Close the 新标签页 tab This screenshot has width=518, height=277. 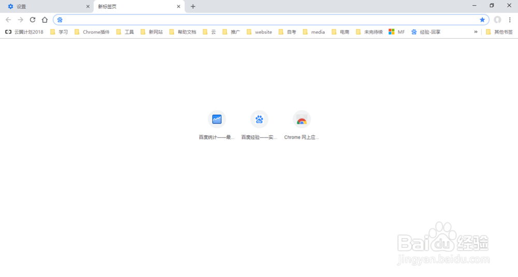click(178, 6)
